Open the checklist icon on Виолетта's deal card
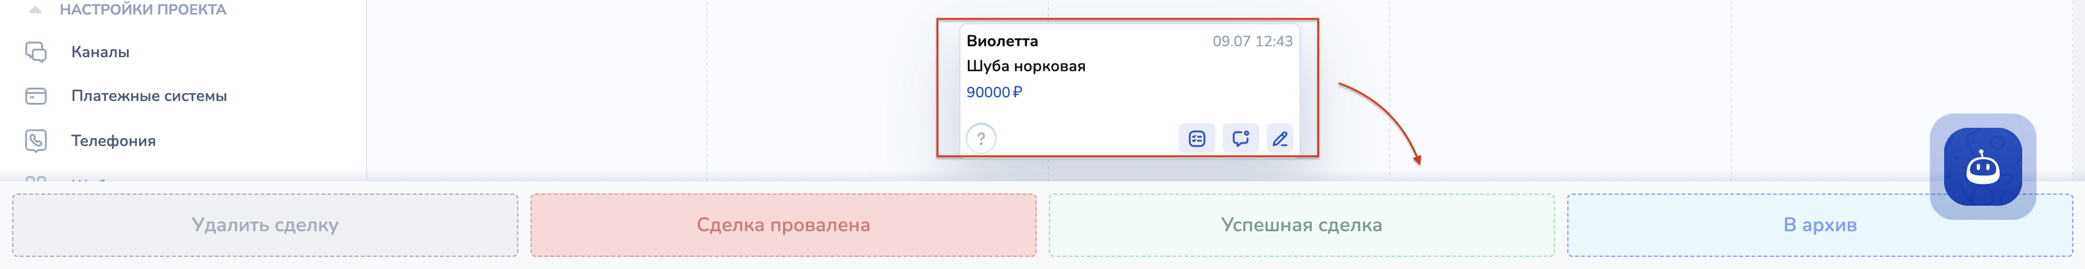This screenshot has height=269, width=2085. (1196, 139)
